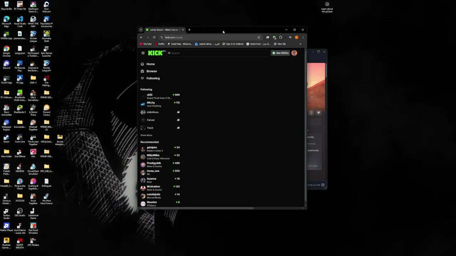Click Learn about this picture icon

(327, 7)
